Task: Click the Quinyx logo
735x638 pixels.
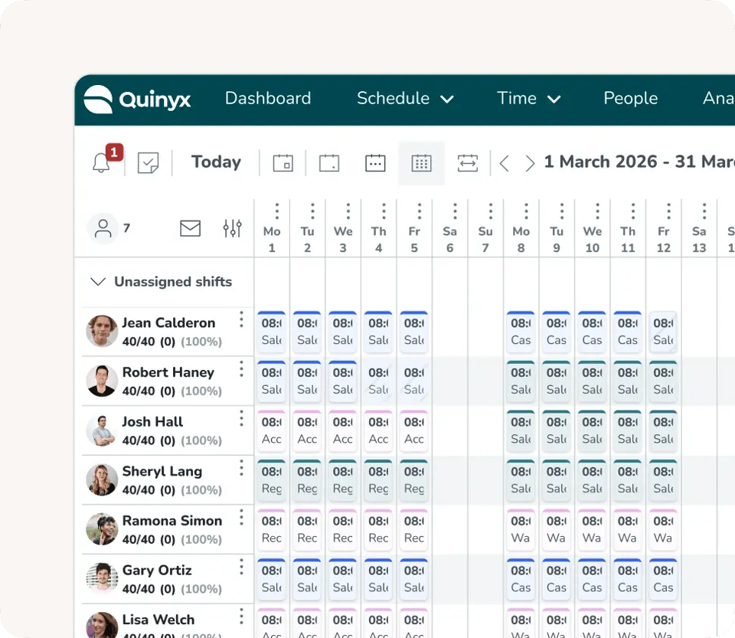Action: coord(137,100)
